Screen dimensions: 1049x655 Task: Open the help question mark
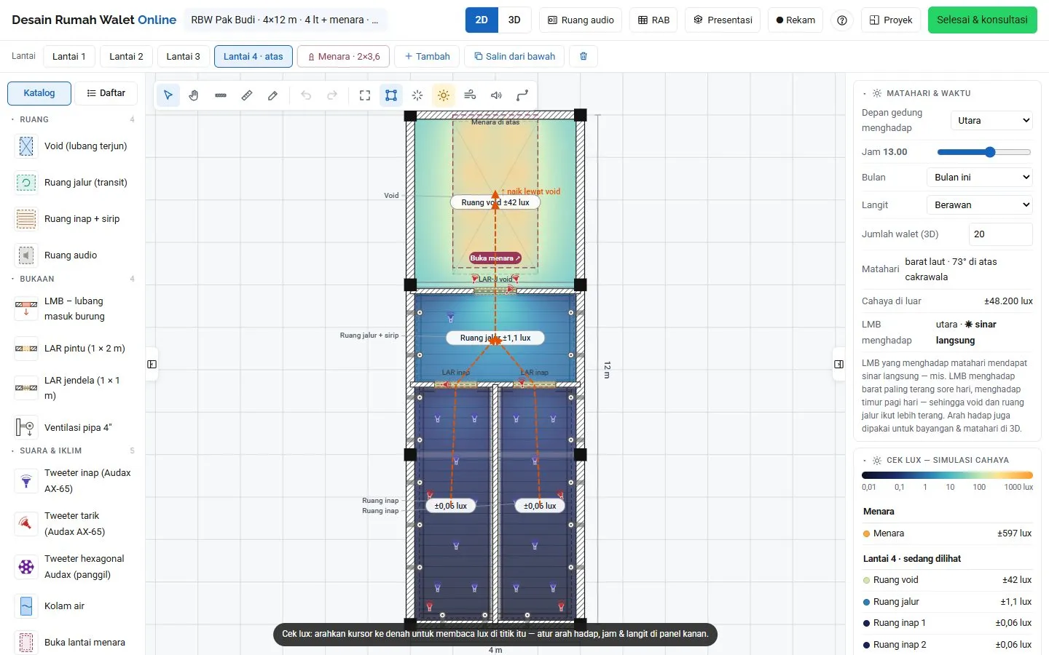(842, 20)
